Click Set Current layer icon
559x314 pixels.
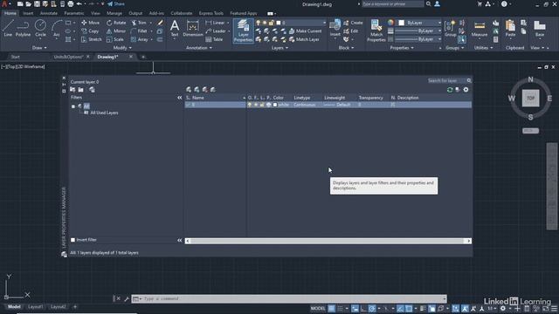[213, 90]
